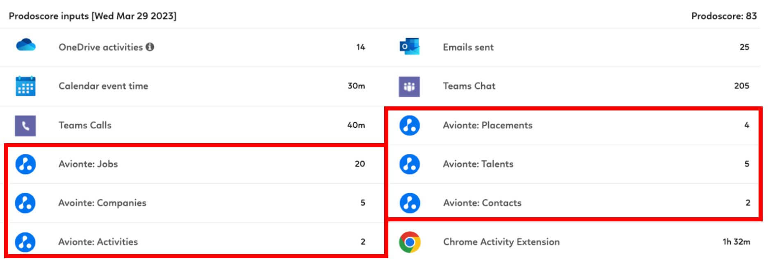Viewport: 768px width, 259px height.
Task: Click the Calendar event time value 30m
Action: pyautogui.click(x=356, y=86)
